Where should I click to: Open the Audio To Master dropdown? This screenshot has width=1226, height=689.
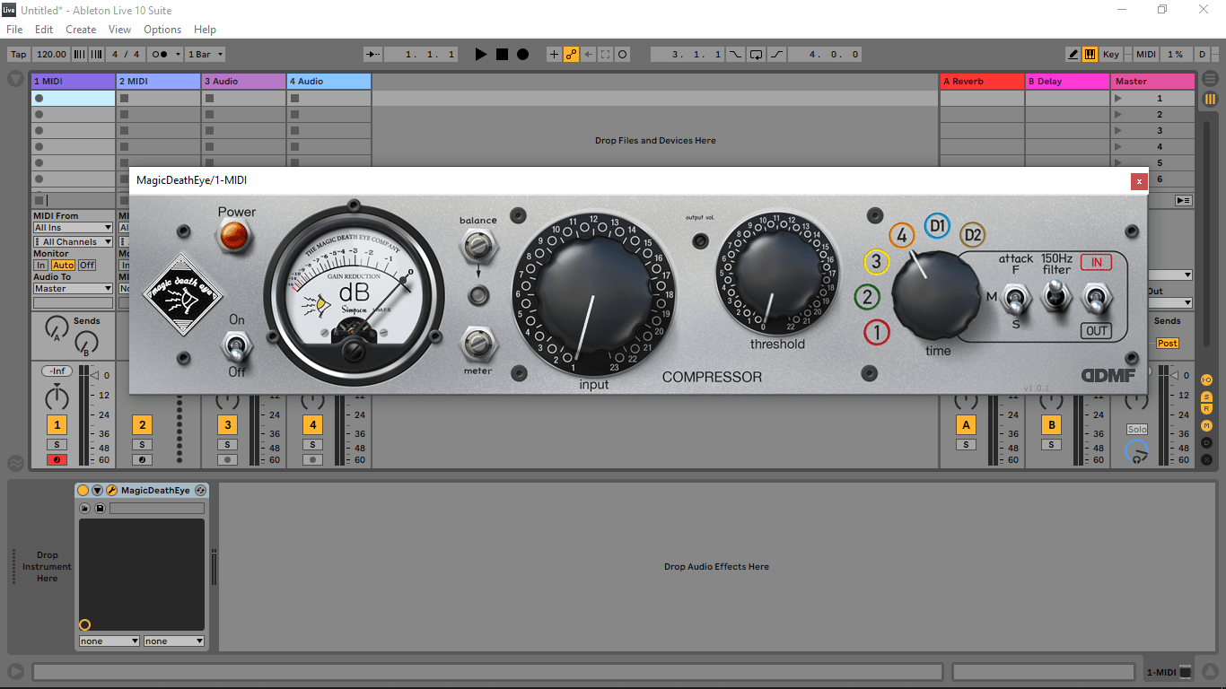73,289
